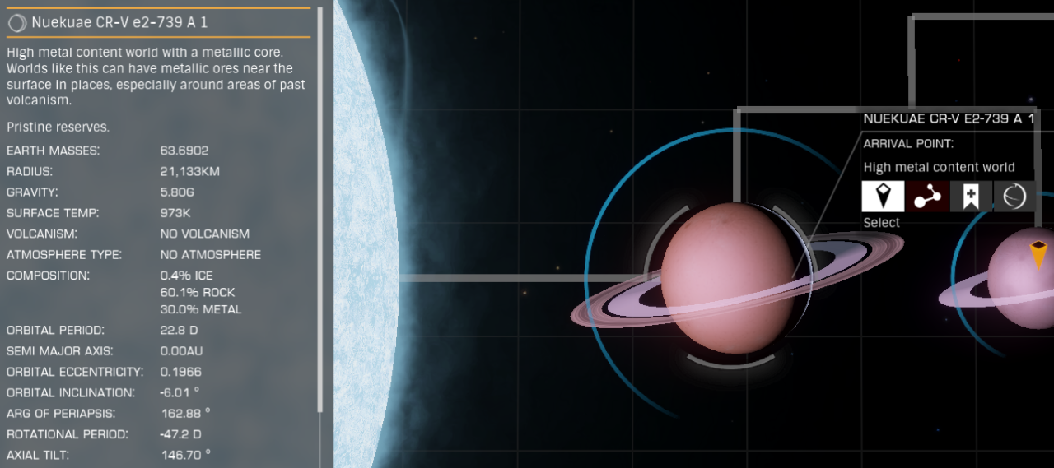Screen dimensions: 1054x468
Task: Click the ROTATIONAL PERIOD value -47.2 D
Action: [x=180, y=433]
